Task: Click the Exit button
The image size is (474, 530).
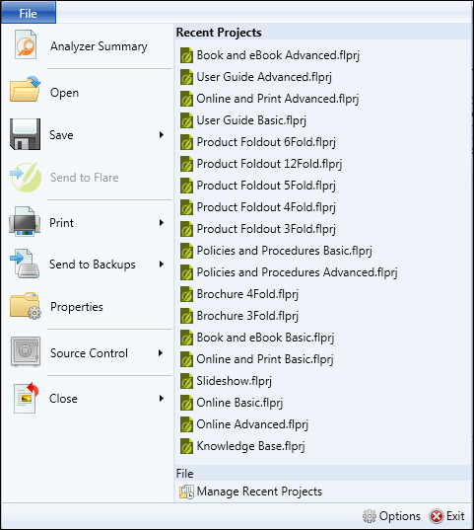Action: coord(447,516)
